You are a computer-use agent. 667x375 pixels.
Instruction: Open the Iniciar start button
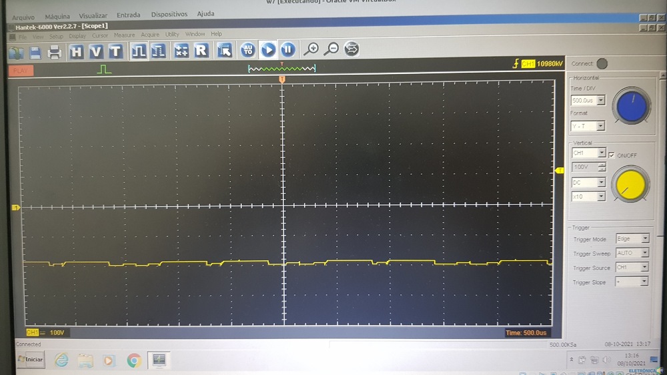pos(31,360)
